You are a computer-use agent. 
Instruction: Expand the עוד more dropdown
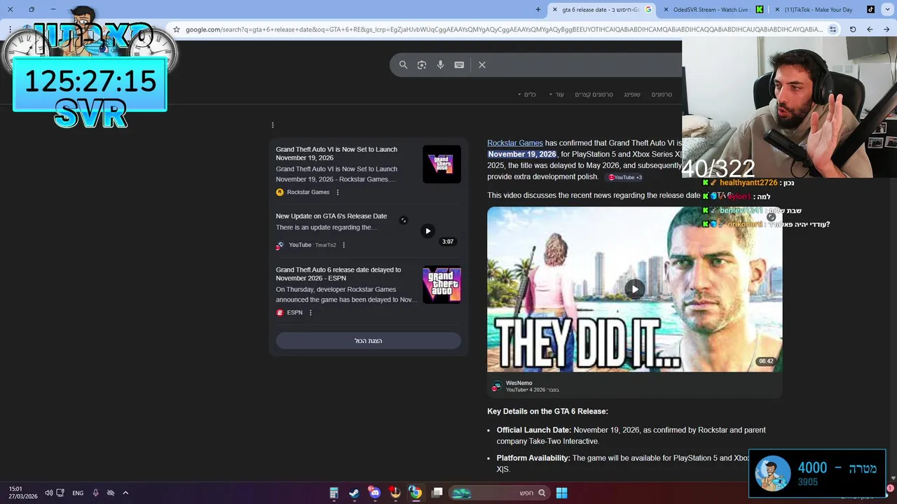pos(556,94)
